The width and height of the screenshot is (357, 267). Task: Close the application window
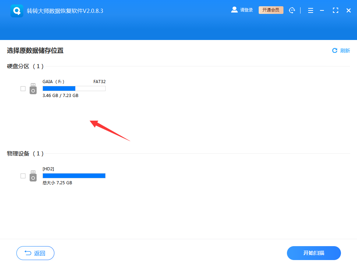click(x=348, y=10)
